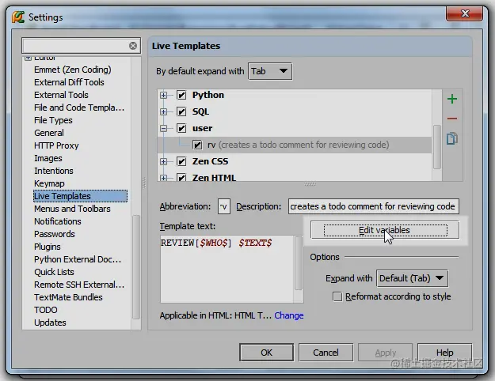Open the Expand with Default (Tab) dropdown
The height and width of the screenshot is (381, 495).
[x=412, y=278]
